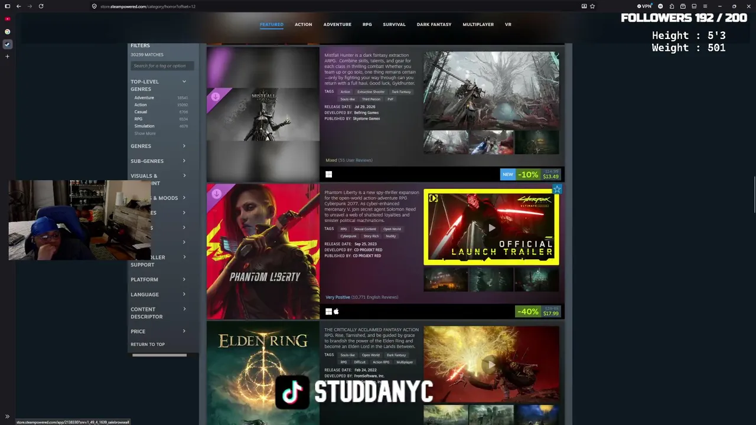Click the install page icon in address bar
Screen dimensions: 756x425
(584, 6)
